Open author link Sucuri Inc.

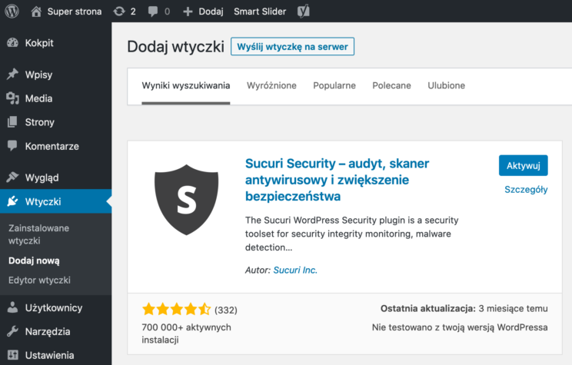[x=295, y=270]
